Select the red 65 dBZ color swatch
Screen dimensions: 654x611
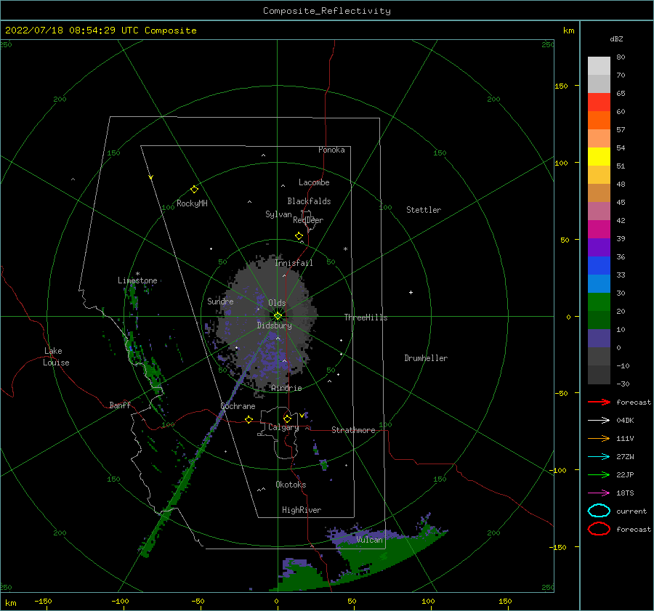tap(599, 102)
